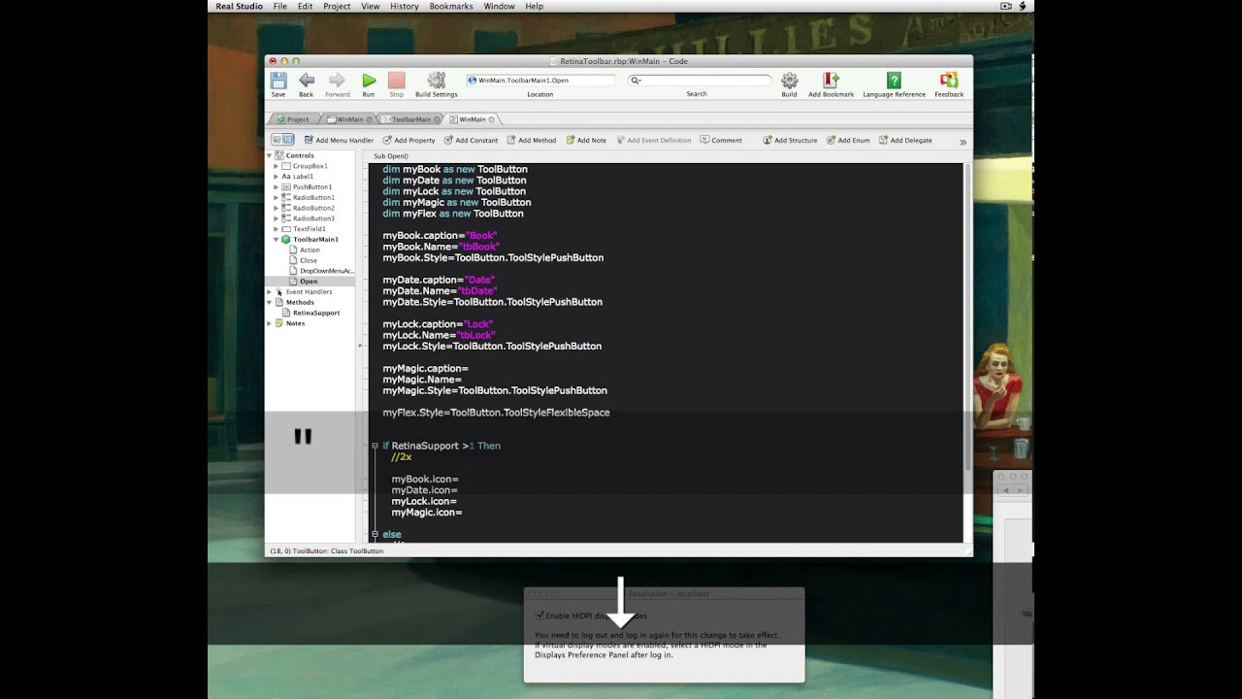Expand the Event Handlers group

point(270,291)
